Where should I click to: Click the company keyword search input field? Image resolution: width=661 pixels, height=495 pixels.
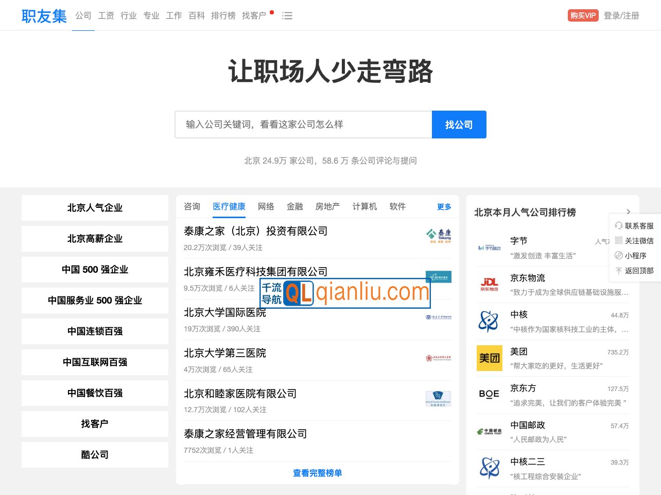303,125
